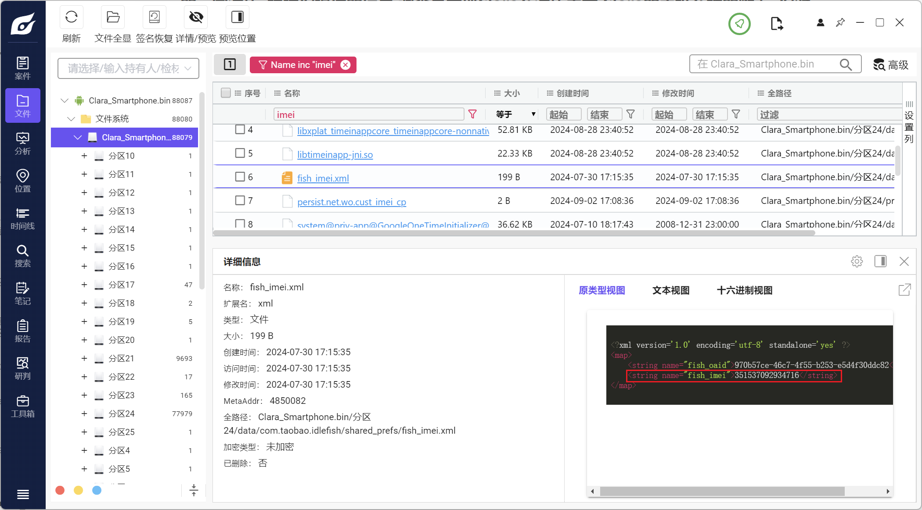Click the yellow color dot

pyautogui.click(x=79, y=490)
